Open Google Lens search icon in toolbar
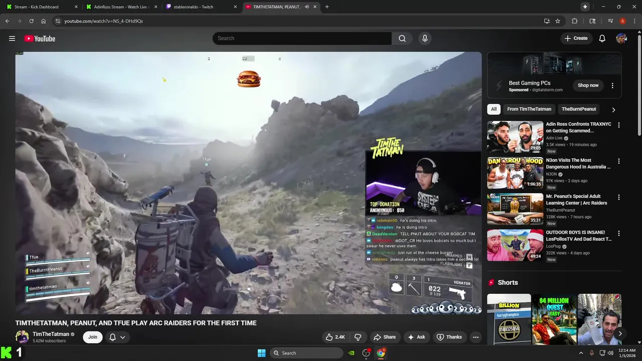Screen dimensions: 642x361 [592, 21]
